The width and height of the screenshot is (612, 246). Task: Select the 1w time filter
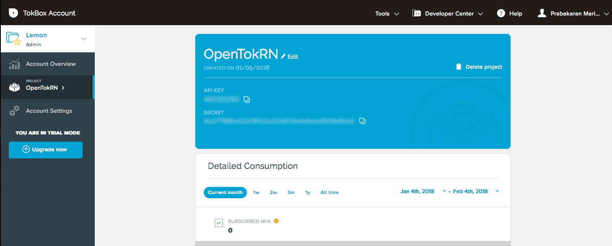256,192
